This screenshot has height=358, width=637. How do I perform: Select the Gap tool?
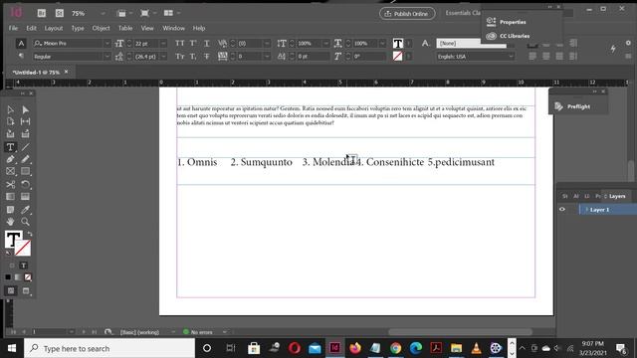tap(25, 121)
